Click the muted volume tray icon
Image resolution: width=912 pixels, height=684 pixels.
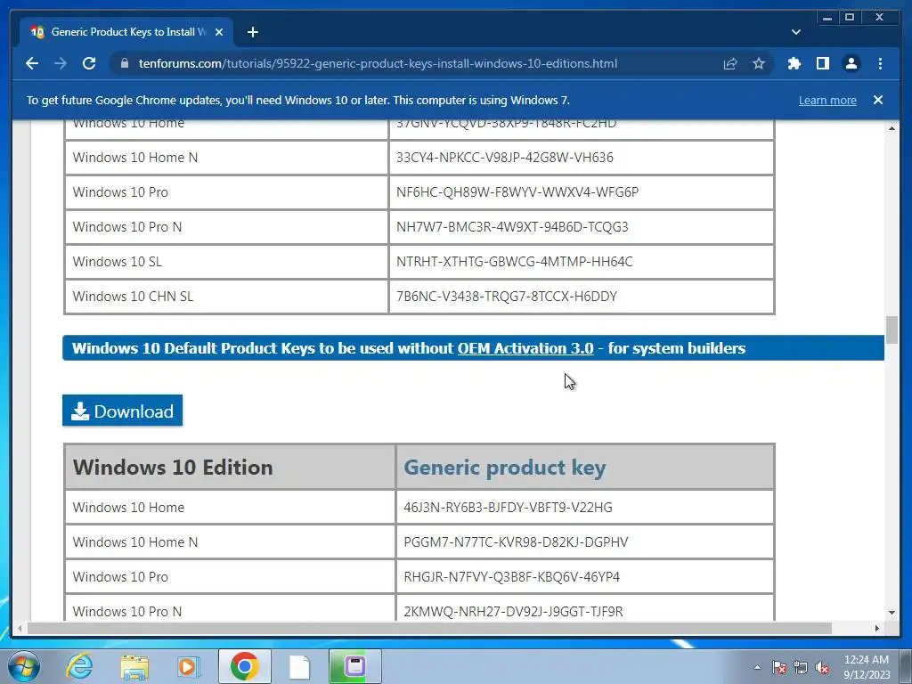pyautogui.click(x=822, y=667)
